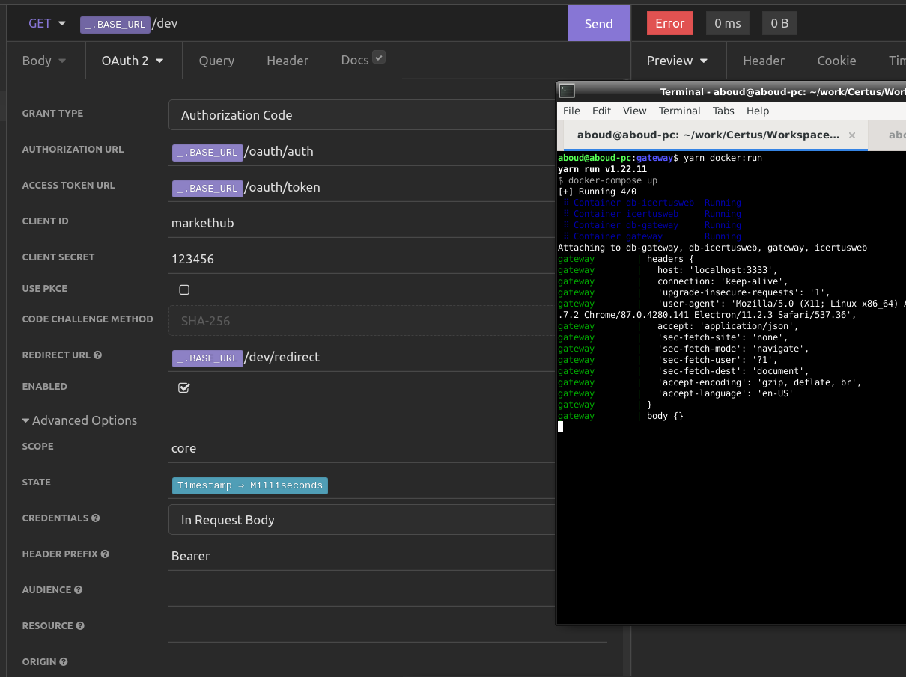Screen dimensions: 906x677
Task: Switch to the Query tab
Action: (216, 60)
